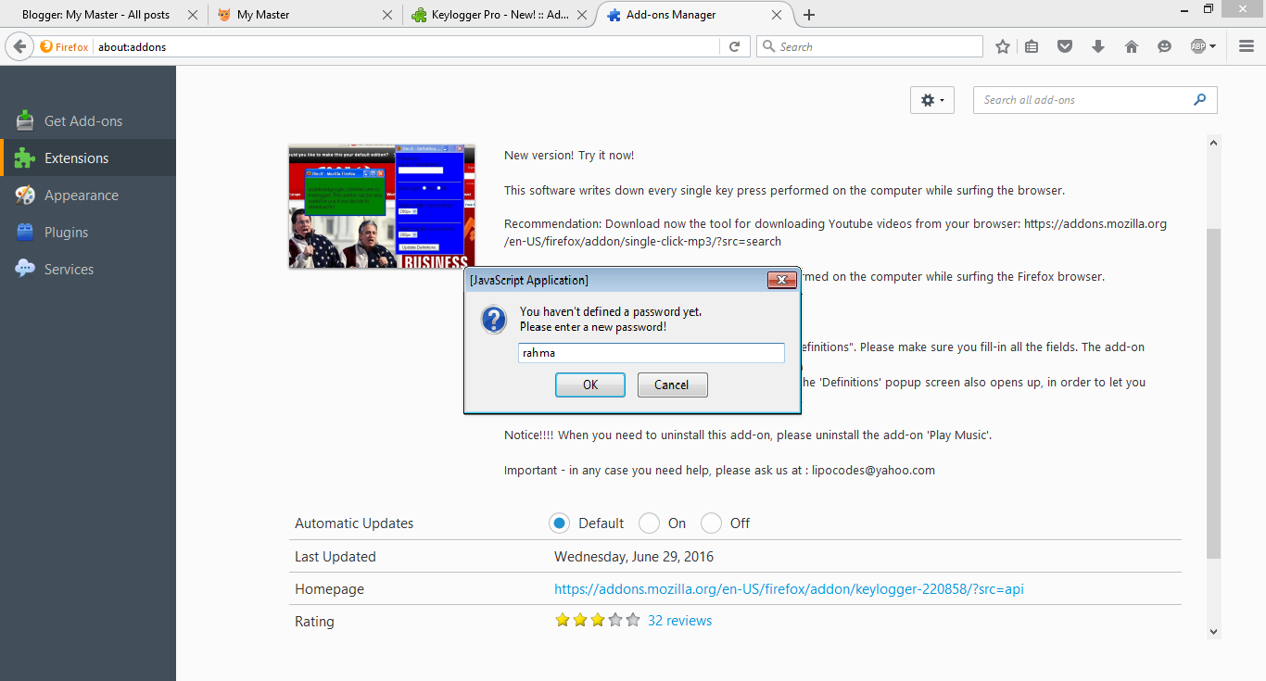
Task: Open Services in the sidebar
Action: point(88,269)
